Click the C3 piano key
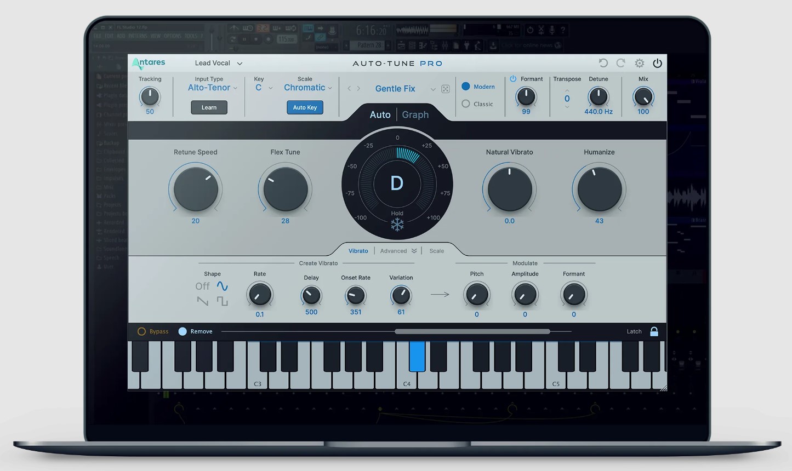The height and width of the screenshot is (471, 792). 258,381
